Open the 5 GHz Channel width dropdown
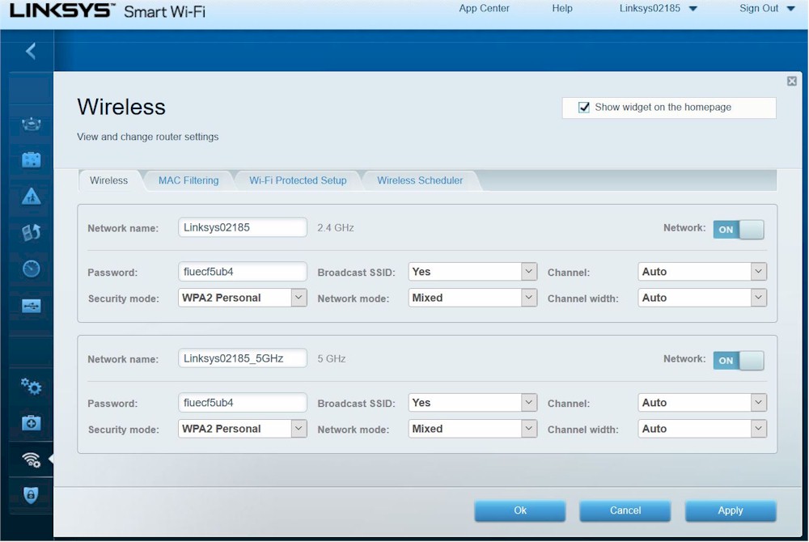Viewport: 809px width, 542px height. tap(702, 429)
